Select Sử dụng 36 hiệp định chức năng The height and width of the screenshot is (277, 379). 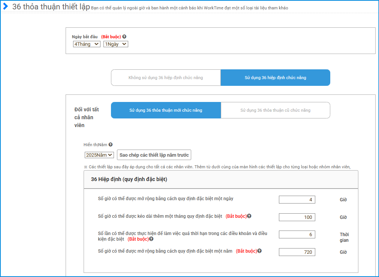coord(275,78)
